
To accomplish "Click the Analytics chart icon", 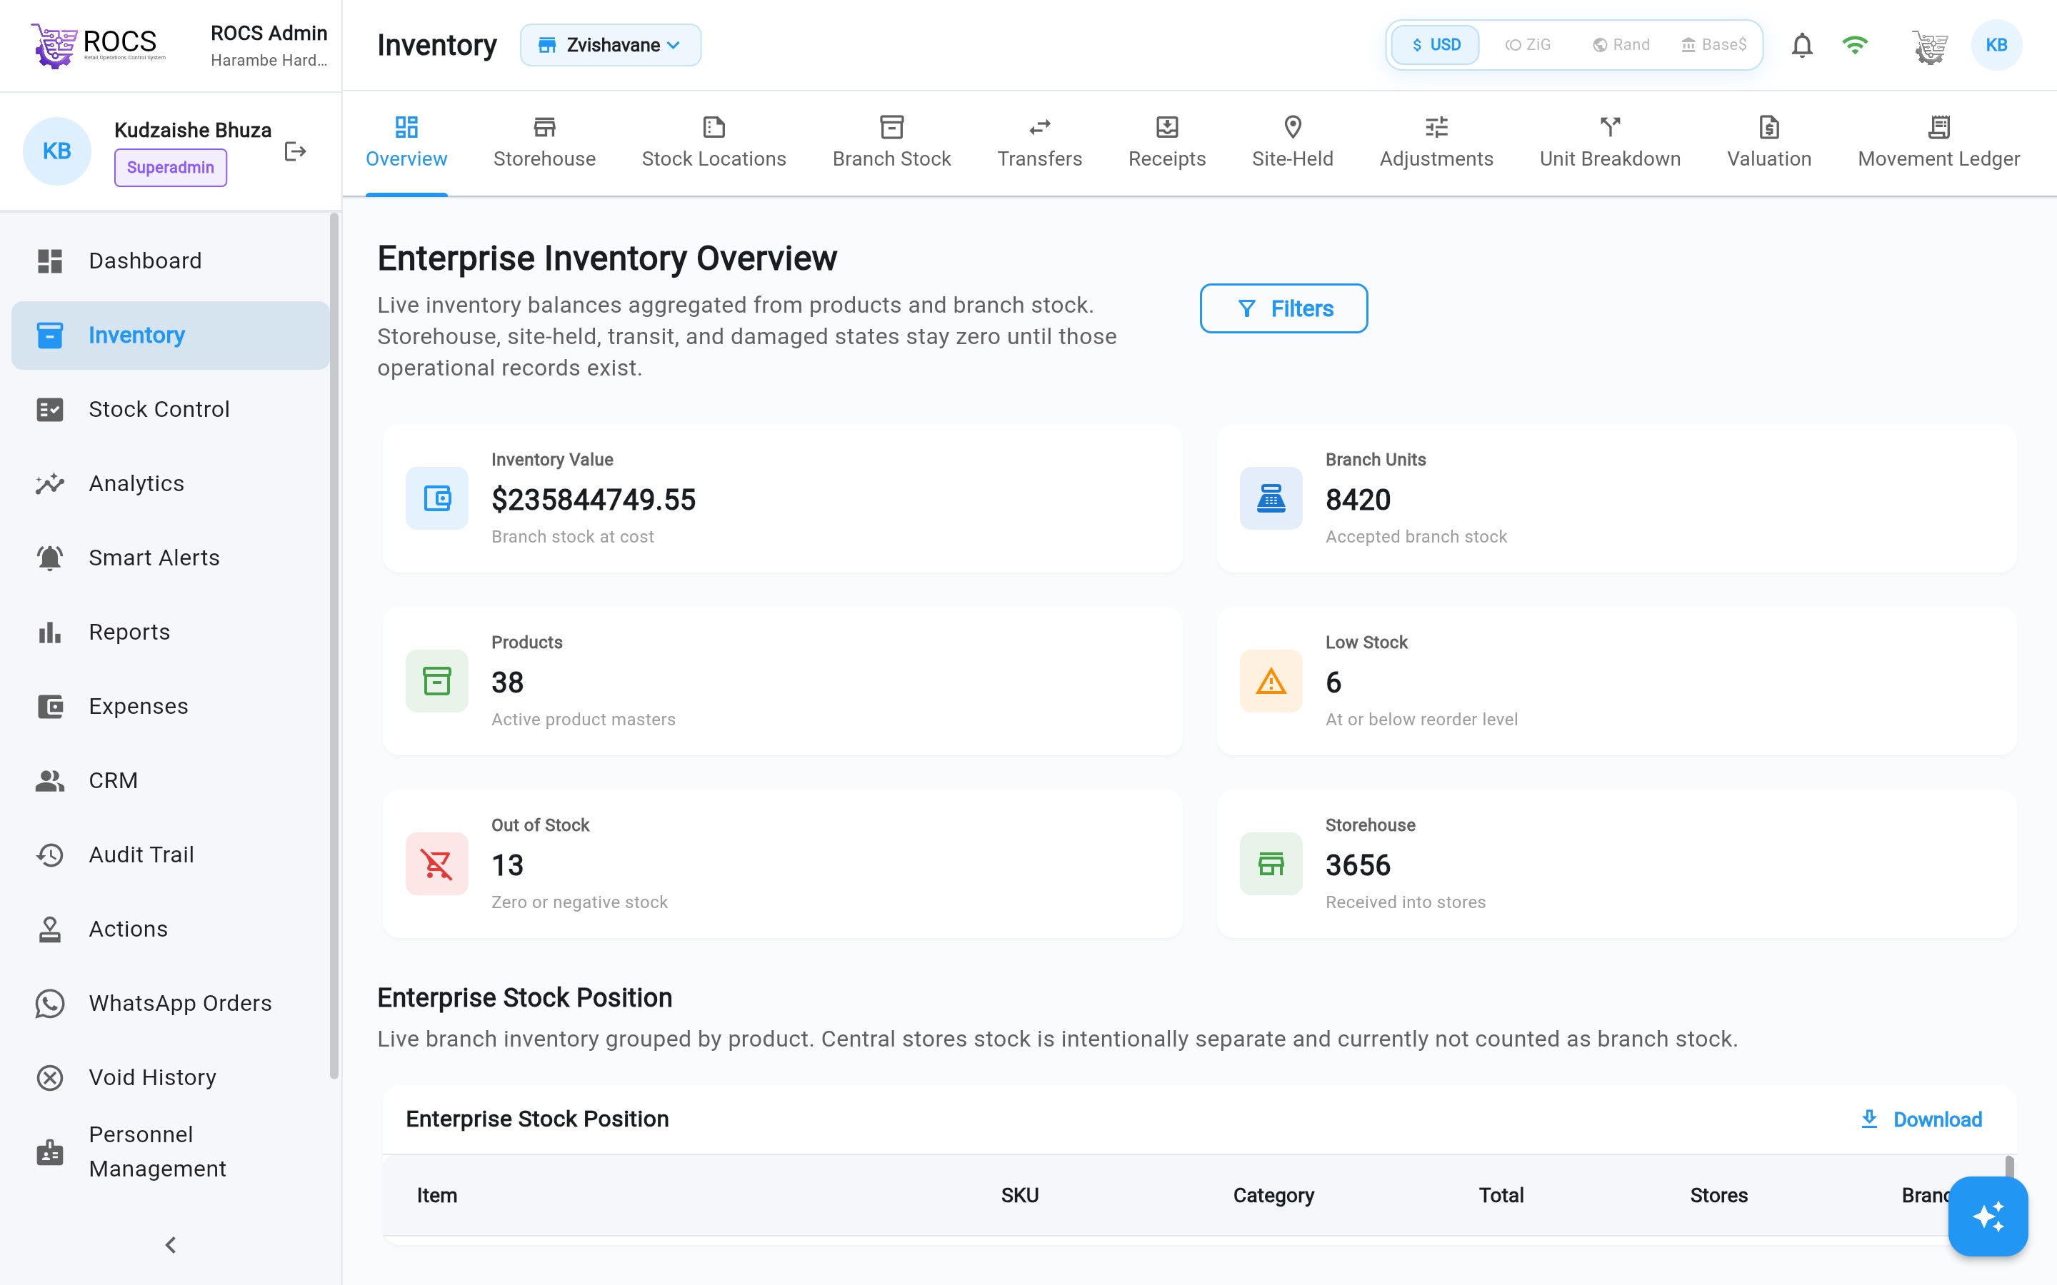I will (50, 483).
